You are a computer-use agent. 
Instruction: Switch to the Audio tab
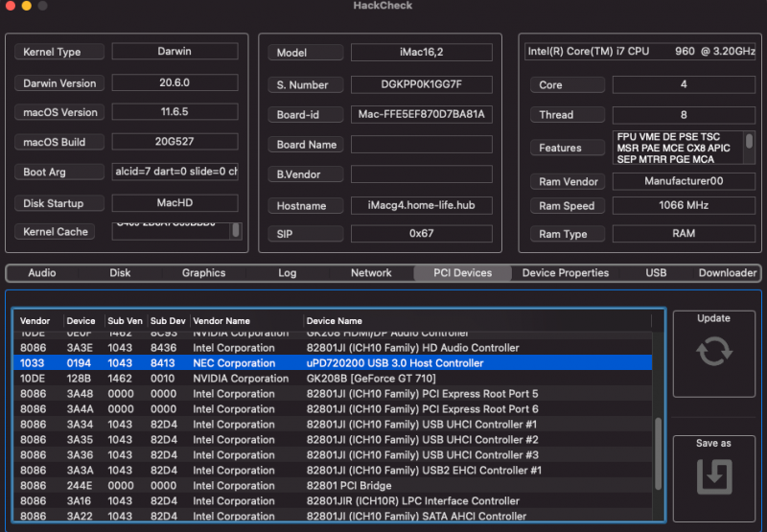pos(41,273)
